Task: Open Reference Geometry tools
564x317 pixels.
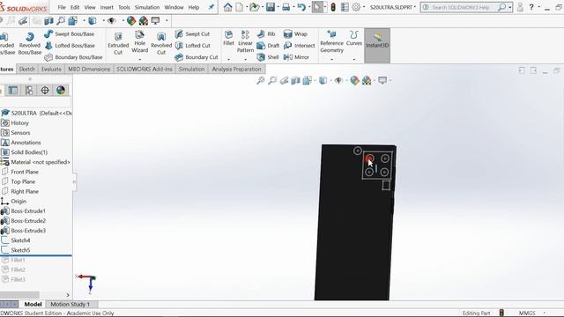Action: (331, 41)
